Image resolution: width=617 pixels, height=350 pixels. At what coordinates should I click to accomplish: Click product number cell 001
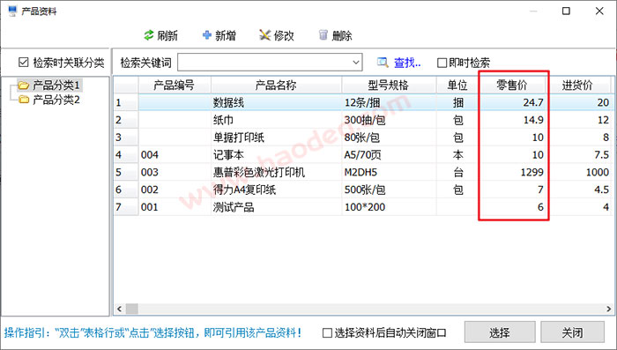click(x=175, y=207)
